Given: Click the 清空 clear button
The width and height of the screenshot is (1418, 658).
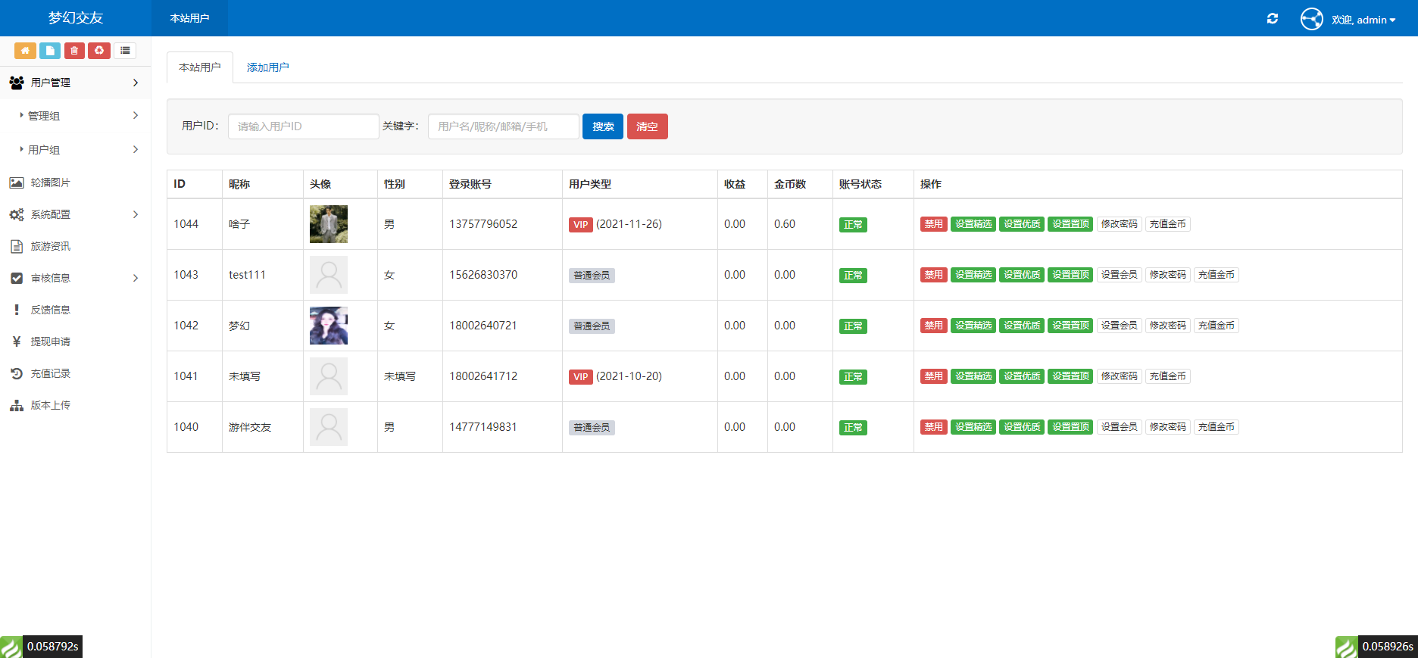Looking at the screenshot, I should pos(647,126).
